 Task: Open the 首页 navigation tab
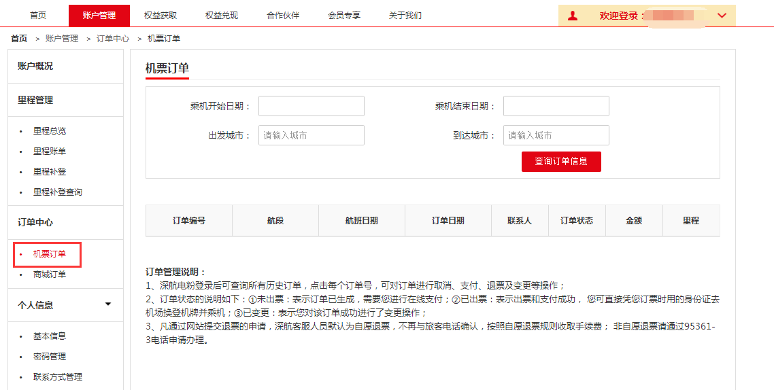tap(38, 16)
